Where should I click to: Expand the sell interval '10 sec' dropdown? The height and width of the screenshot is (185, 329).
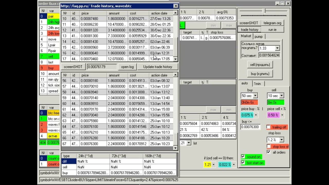282,96
